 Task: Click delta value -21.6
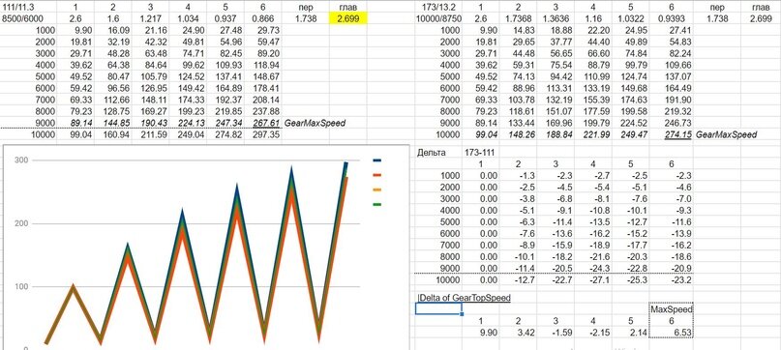(x=592, y=257)
